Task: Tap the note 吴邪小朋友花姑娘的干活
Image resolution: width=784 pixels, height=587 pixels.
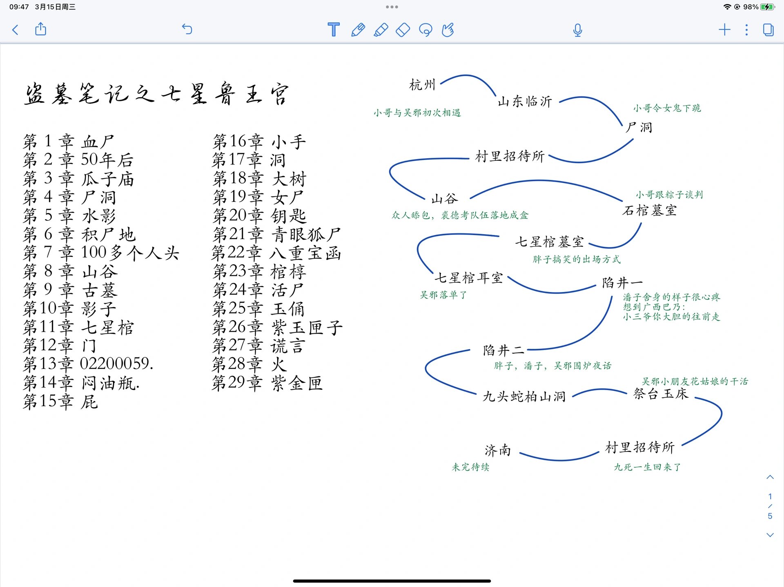Action: point(695,381)
